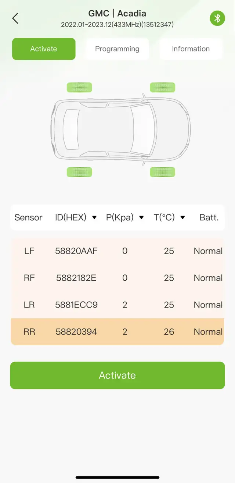Switch to the Information tab
This screenshot has width=235, height=483.
191,49
